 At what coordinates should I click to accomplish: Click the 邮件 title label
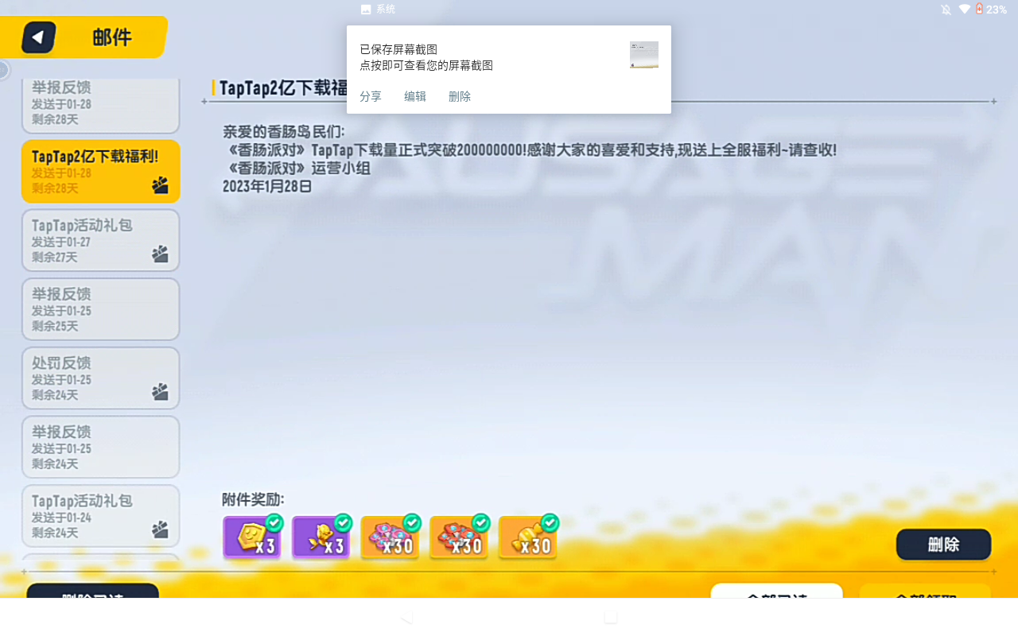(x=112, y=37)
